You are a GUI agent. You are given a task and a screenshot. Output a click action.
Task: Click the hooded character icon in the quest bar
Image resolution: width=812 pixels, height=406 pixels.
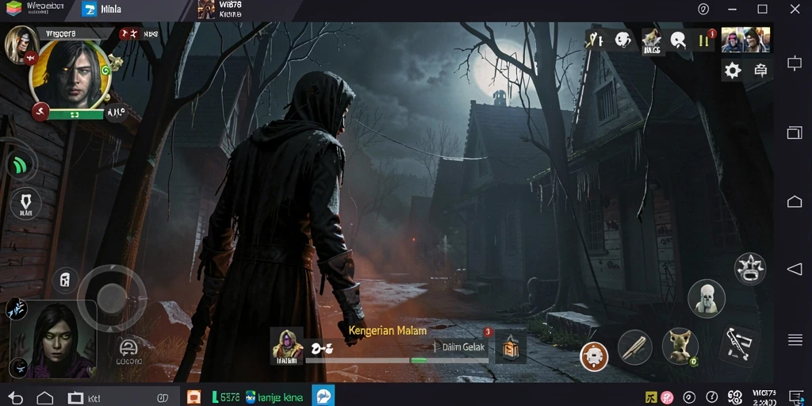click(287, 346)
